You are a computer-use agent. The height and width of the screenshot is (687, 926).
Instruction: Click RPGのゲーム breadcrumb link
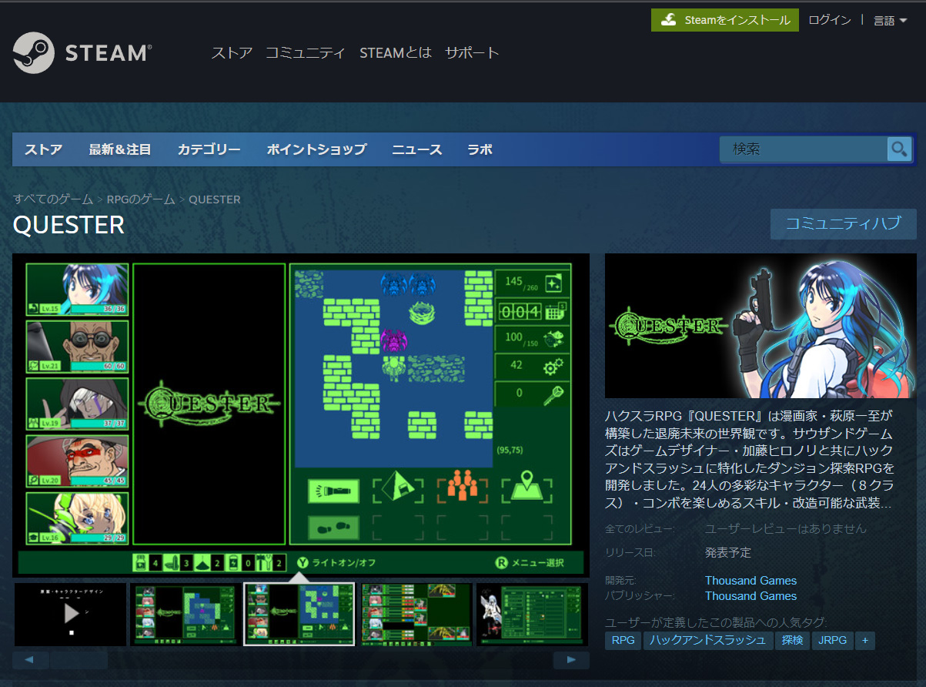(141, 199)
